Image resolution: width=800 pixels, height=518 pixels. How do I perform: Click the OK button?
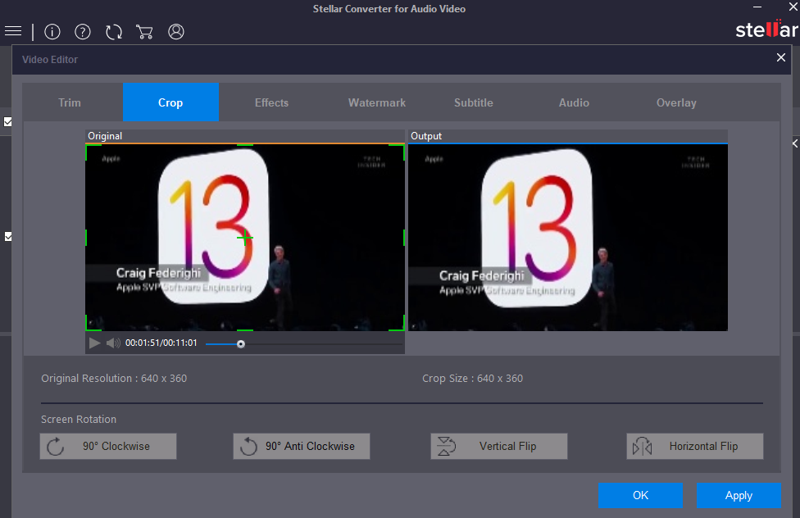(x=640, y=495)
